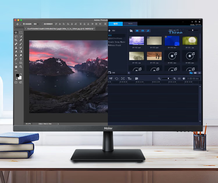The height and width of the screenshot is (183, 218).
Task: Open the import media folder icon
Action: pyautogui.click(x=131, y=31)
